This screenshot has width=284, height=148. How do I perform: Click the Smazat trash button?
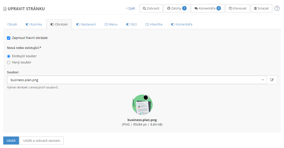pos(261,8)
